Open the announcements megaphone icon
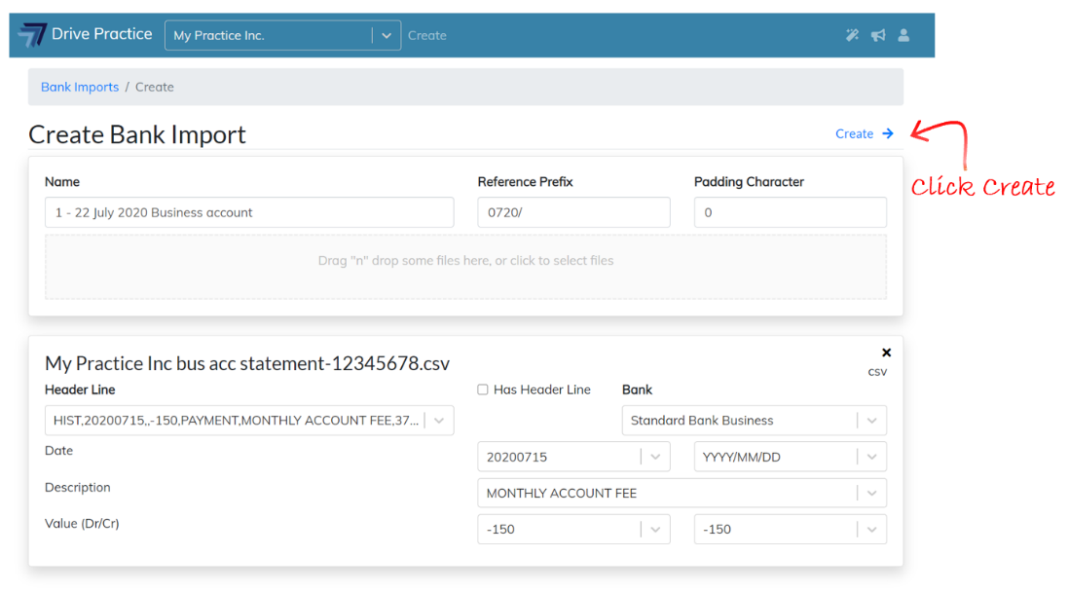Screen dimensions: 1069x593 tap(878, 35)
